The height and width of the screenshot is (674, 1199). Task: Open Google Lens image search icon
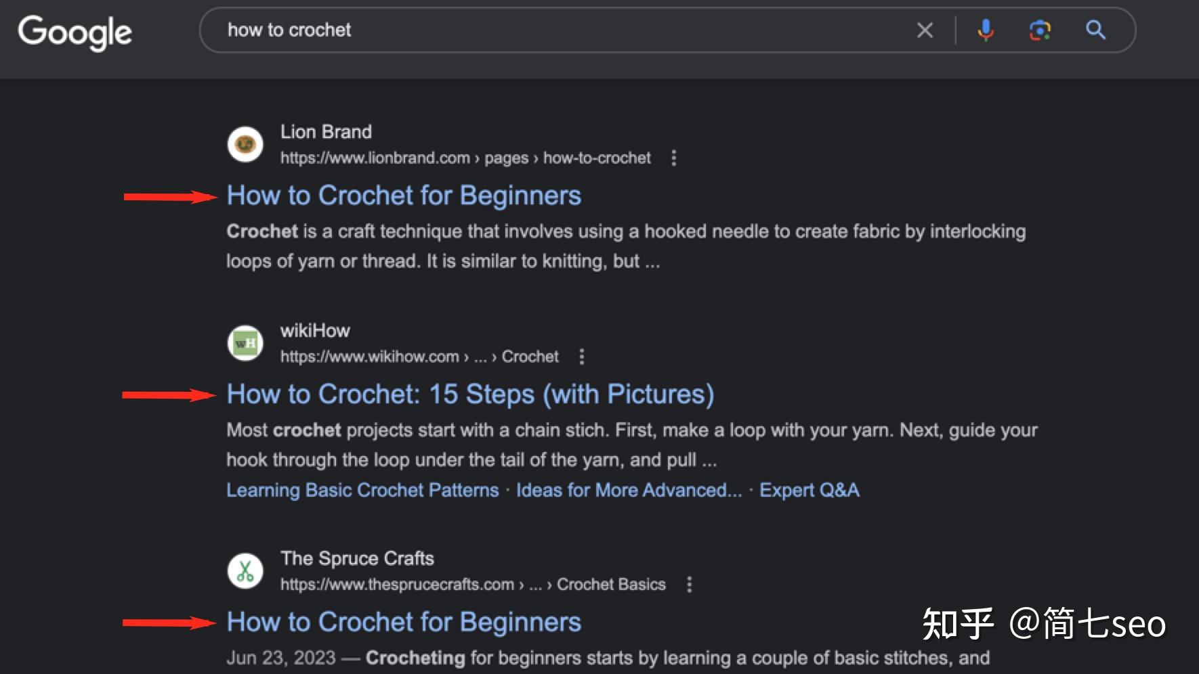click(1040, 30)
